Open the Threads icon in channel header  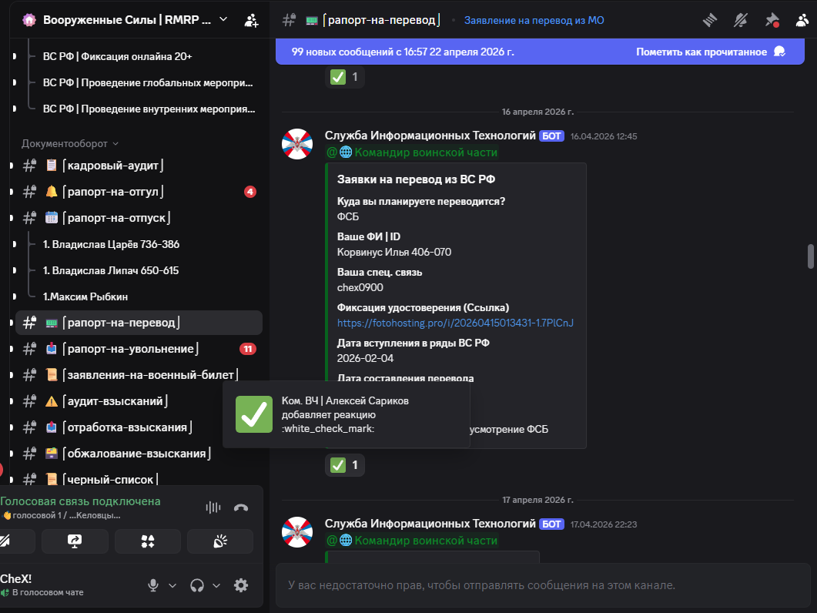tap(710, 20)
